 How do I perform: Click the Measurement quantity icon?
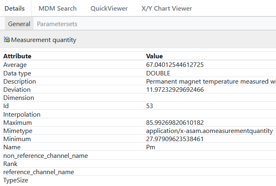pyautogui.click(x=7, y=40)
